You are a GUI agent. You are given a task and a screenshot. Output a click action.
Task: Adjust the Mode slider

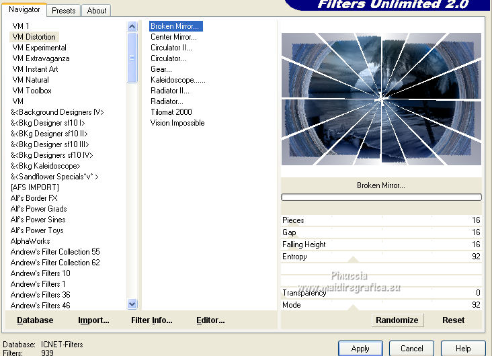click(x=381, y=305)
